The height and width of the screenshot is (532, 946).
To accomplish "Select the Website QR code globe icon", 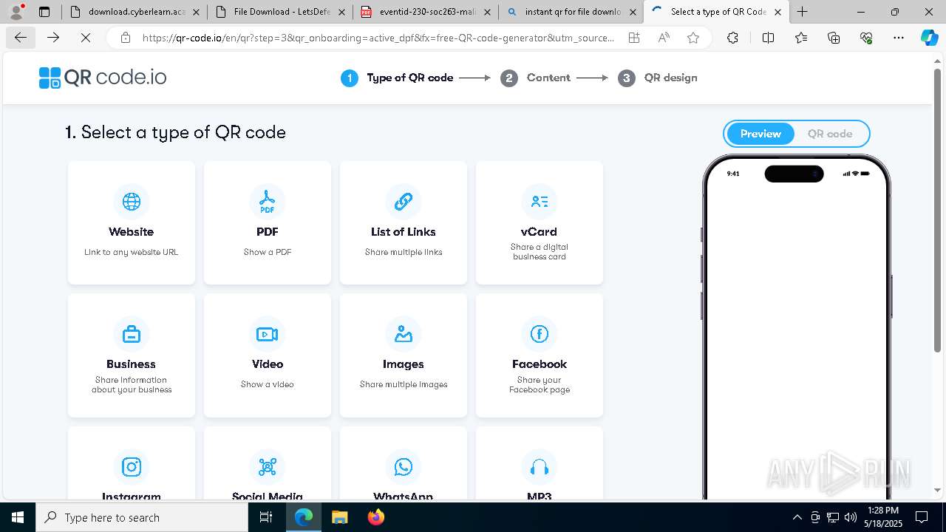I will [132, 201].
